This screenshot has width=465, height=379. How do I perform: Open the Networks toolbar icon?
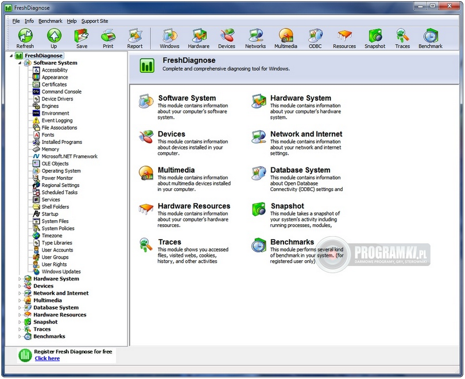[255, 36]
